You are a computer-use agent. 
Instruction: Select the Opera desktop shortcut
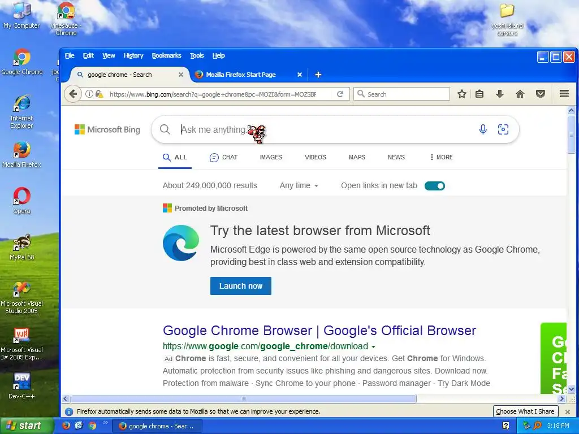click(x=22, y=201)
